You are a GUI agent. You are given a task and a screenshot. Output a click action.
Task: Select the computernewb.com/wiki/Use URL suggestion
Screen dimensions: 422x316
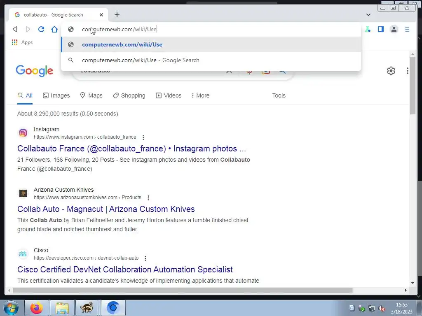coord(211,44)
